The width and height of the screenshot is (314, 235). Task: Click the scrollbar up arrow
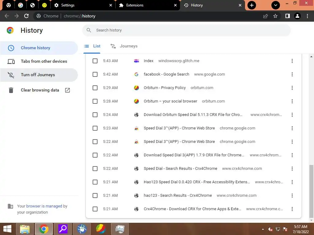click(311, 57)
